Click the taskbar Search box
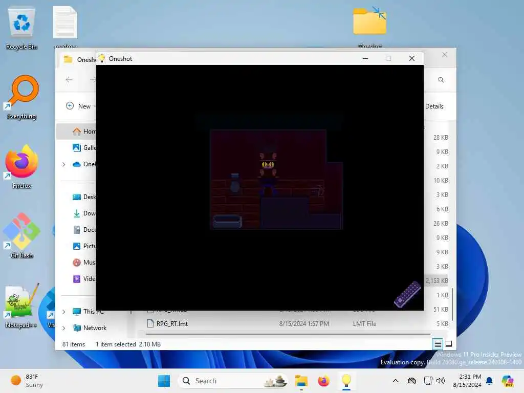This screenshot has width=524, height=393. [234, 381]
